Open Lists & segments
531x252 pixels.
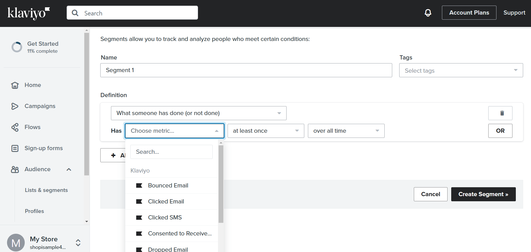pos(46,190)
